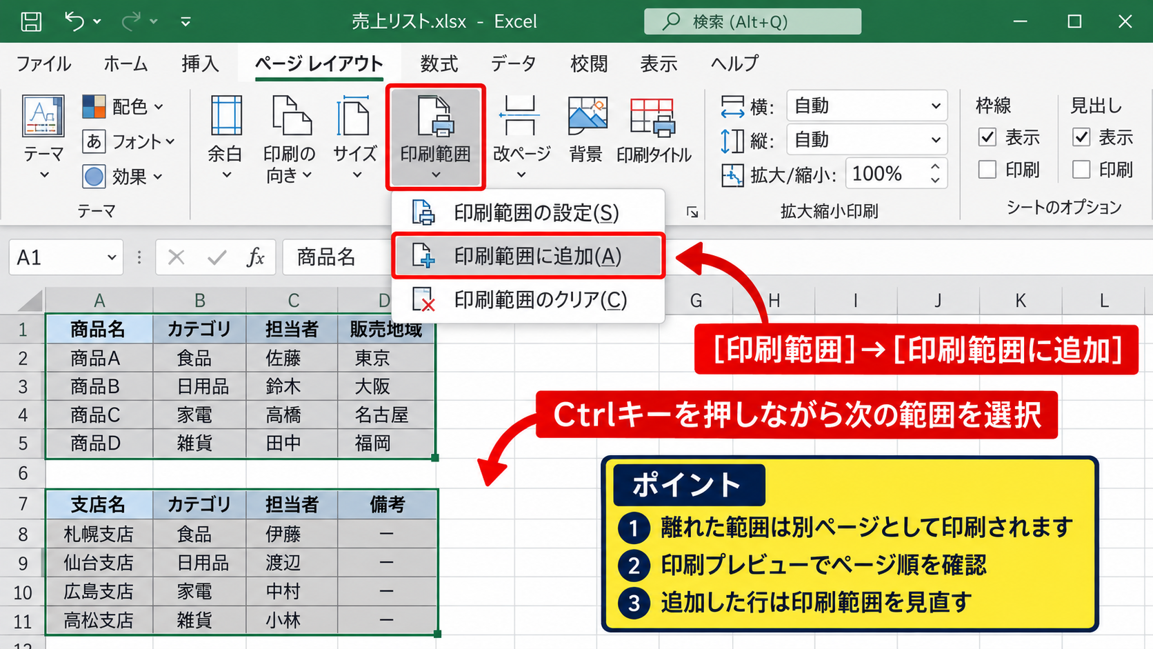Click the fx insert function icon
The height and width of the screenshot is (649, 1153).
[255, 258]
